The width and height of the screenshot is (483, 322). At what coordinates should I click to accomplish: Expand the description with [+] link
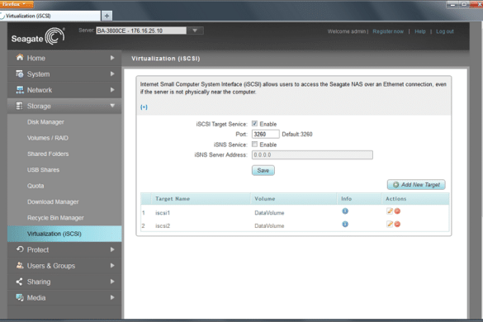144,107
